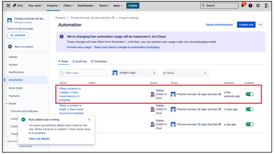Switch to the Templates tab
275x154 pixels.
[99, 61]
